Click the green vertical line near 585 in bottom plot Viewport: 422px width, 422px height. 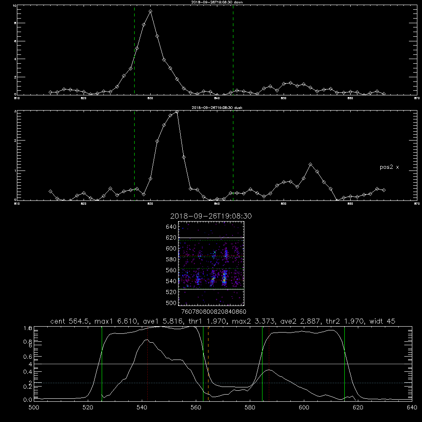(x=262, y=363)
